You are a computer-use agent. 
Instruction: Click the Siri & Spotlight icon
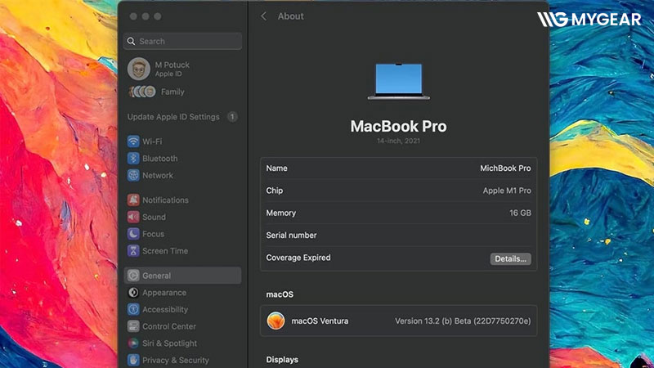(x=133, y=343)
